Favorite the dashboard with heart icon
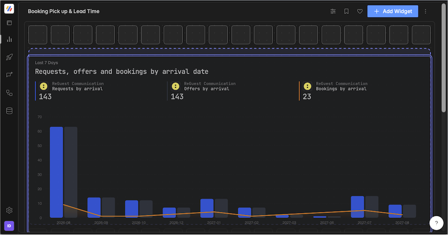 pyautogui.click(x=360, y=11)
